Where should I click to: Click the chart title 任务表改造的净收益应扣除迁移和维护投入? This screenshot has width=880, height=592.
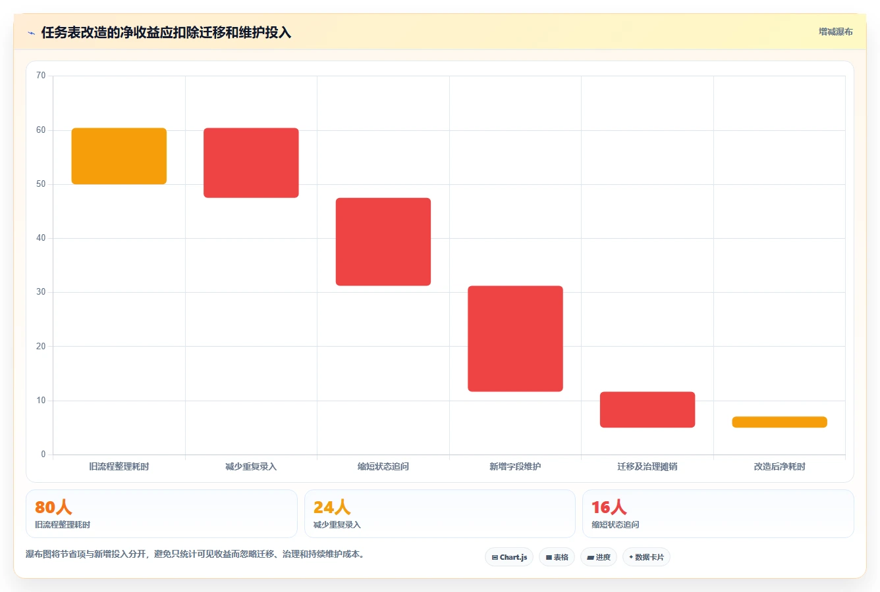(166, 33)
